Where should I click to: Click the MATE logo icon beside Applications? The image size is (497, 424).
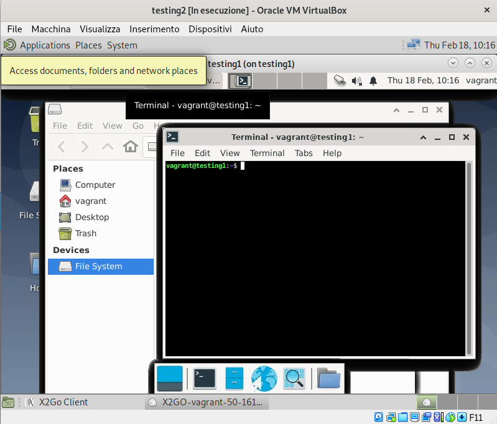pos(10,45)
